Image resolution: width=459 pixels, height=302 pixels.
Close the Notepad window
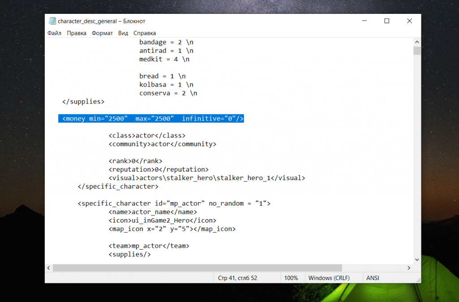pos(410,21)
